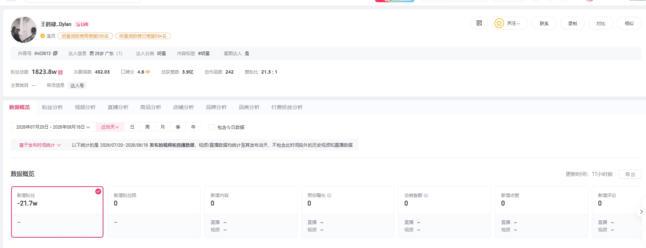Select the 新增内容 card
Viewport: 646px width, 248px height.
pos(251,212)
